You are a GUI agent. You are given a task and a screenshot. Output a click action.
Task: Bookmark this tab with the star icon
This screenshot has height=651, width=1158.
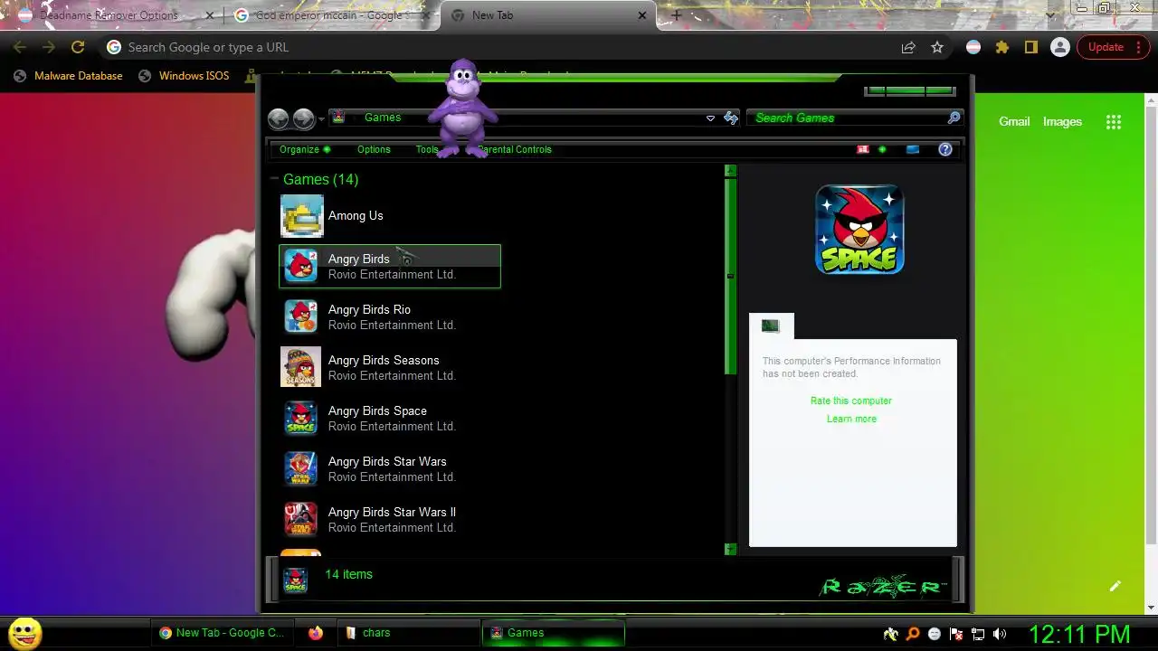click(x=937, y=47)
